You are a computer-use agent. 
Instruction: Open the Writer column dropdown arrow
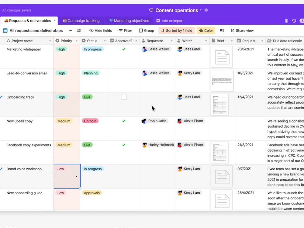tap(206, 41)
